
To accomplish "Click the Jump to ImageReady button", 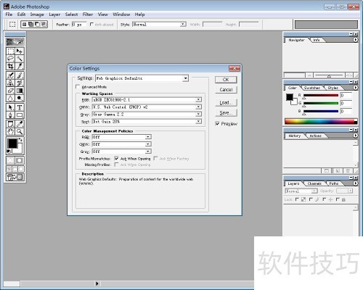I will tap(15, 177).
